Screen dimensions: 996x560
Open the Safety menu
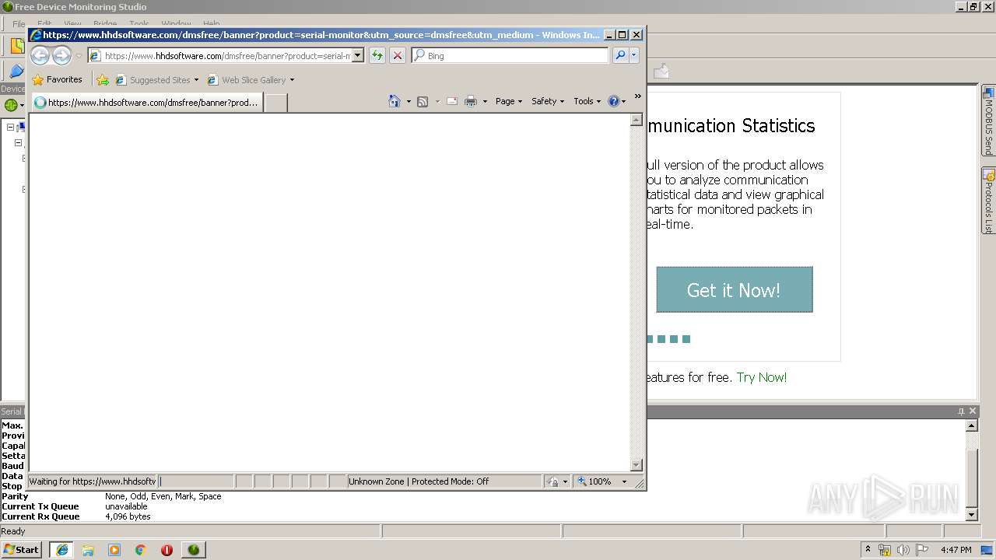click(x=548, y=101)
